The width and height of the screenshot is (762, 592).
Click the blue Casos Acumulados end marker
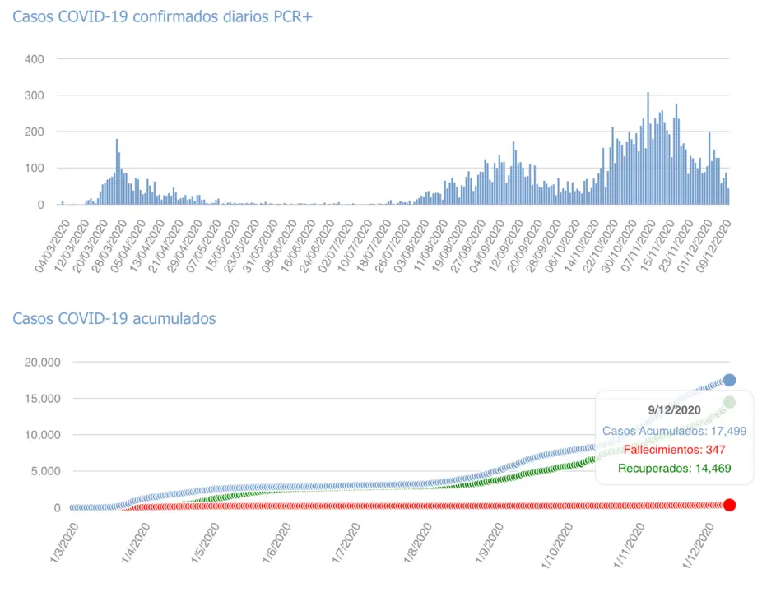pos(729,380)
